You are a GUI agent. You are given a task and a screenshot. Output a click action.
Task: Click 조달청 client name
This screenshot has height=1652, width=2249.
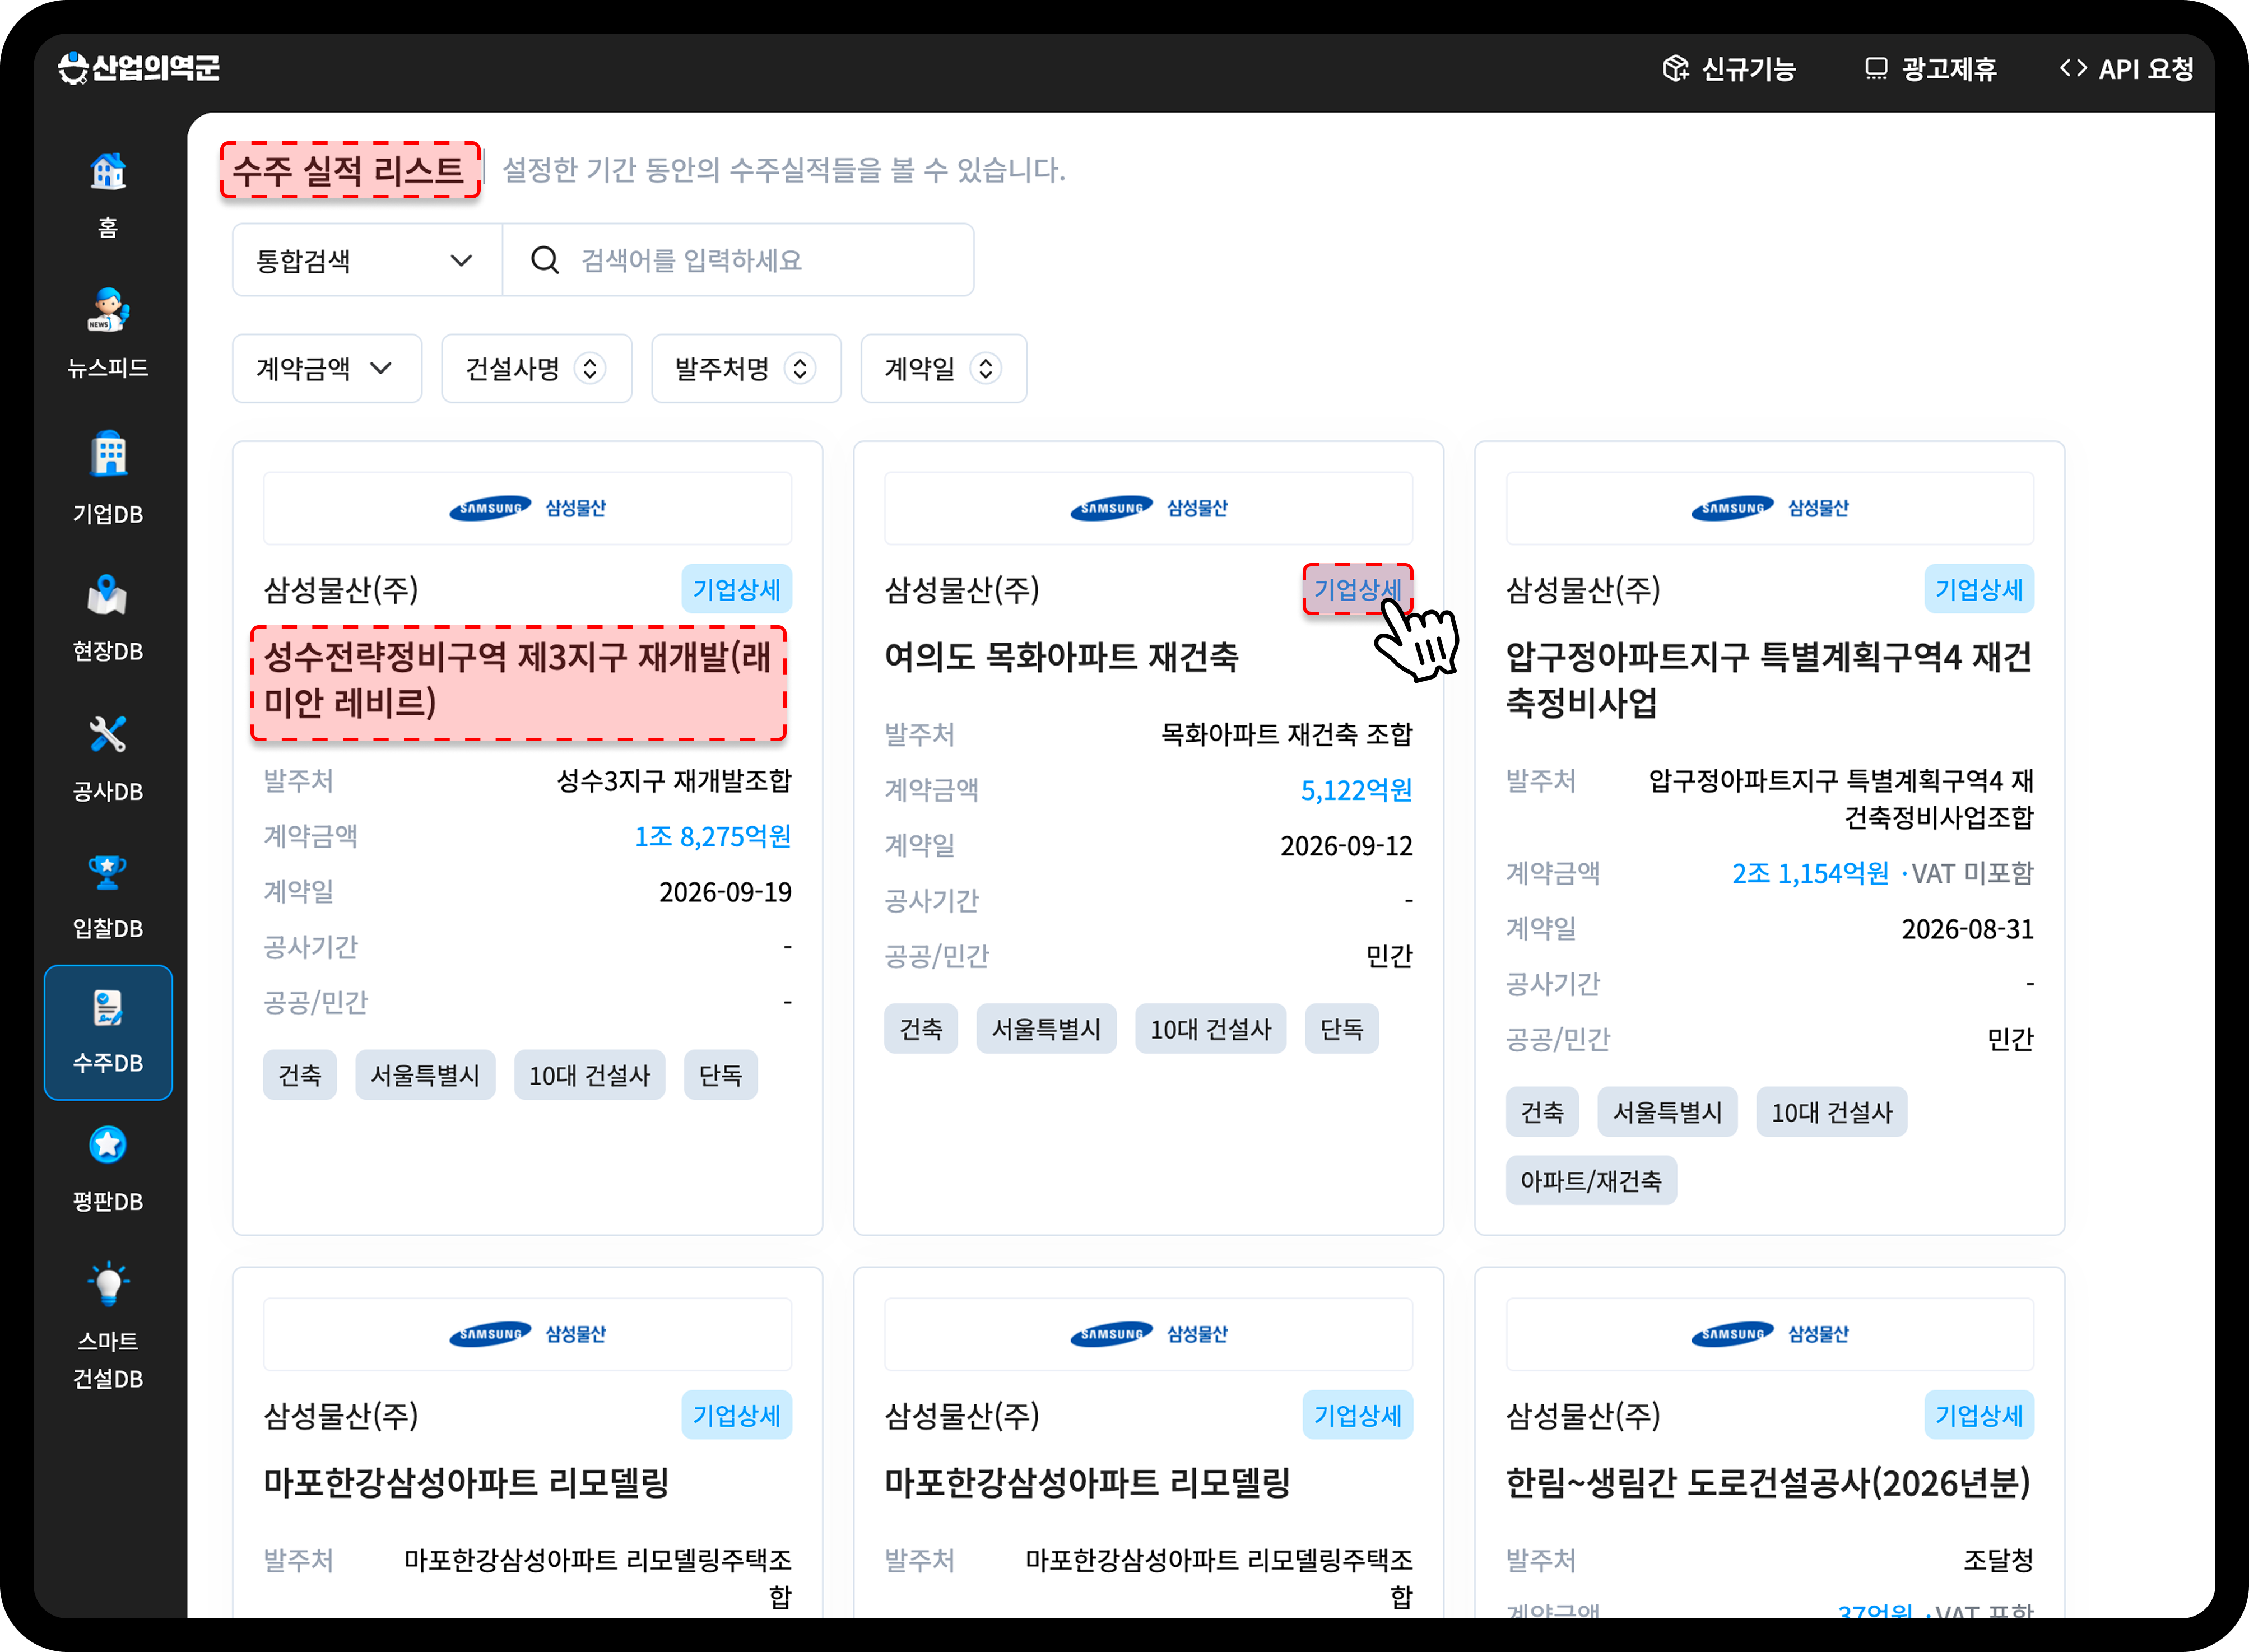click(1998, 1560)
